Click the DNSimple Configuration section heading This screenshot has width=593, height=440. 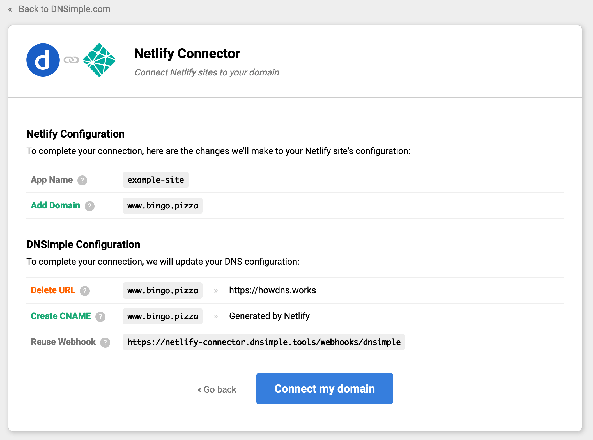[x=83, y=244]
